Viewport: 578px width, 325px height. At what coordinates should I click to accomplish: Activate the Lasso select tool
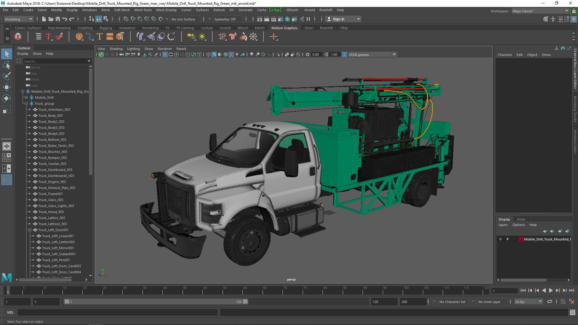coord(7,65)
